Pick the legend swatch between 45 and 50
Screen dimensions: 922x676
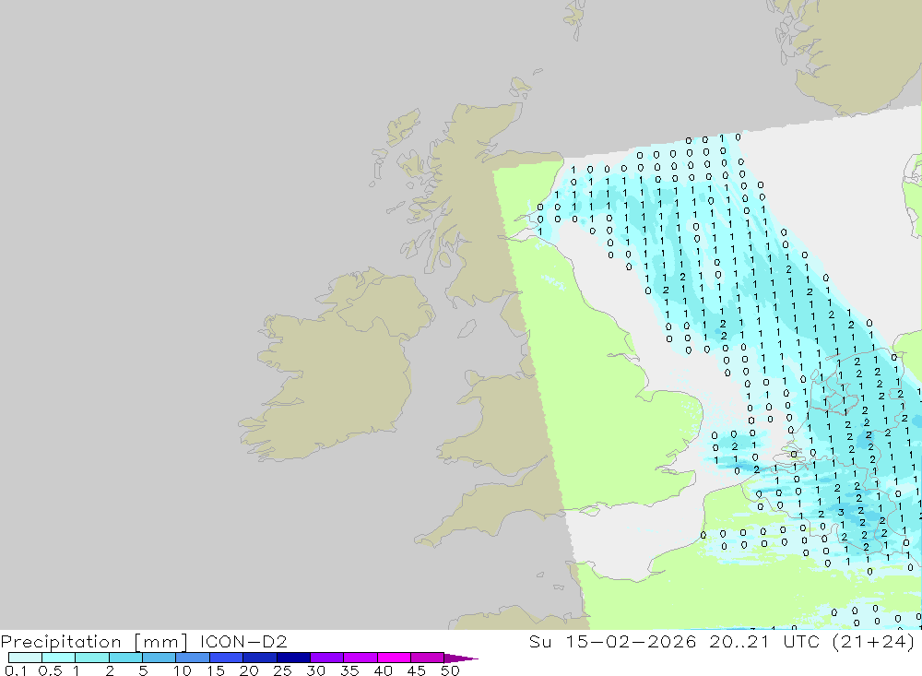tap(427, 658)
